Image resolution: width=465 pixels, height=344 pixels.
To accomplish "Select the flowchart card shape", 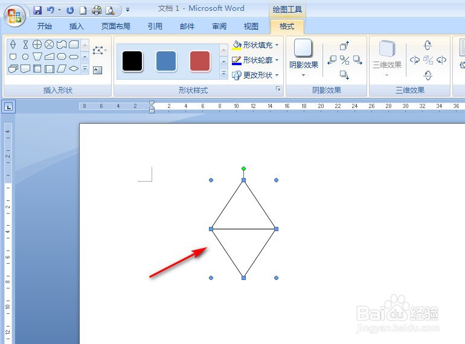I will [x=74, y=45].
